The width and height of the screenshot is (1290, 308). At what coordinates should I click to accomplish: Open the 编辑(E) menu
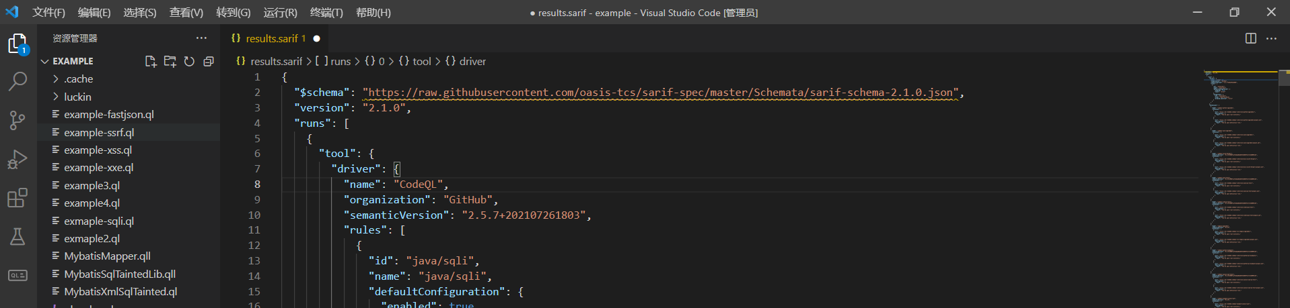(x=94, y=12)
